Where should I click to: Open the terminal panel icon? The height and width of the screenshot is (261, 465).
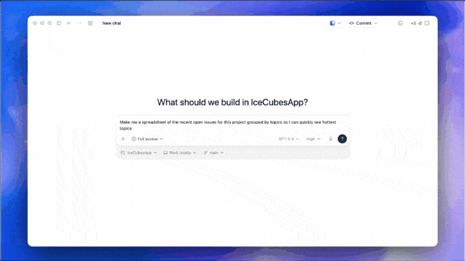point(400,23)
